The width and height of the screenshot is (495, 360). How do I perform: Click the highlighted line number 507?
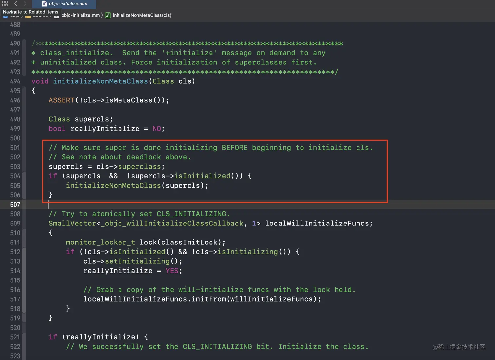point(15,205)
